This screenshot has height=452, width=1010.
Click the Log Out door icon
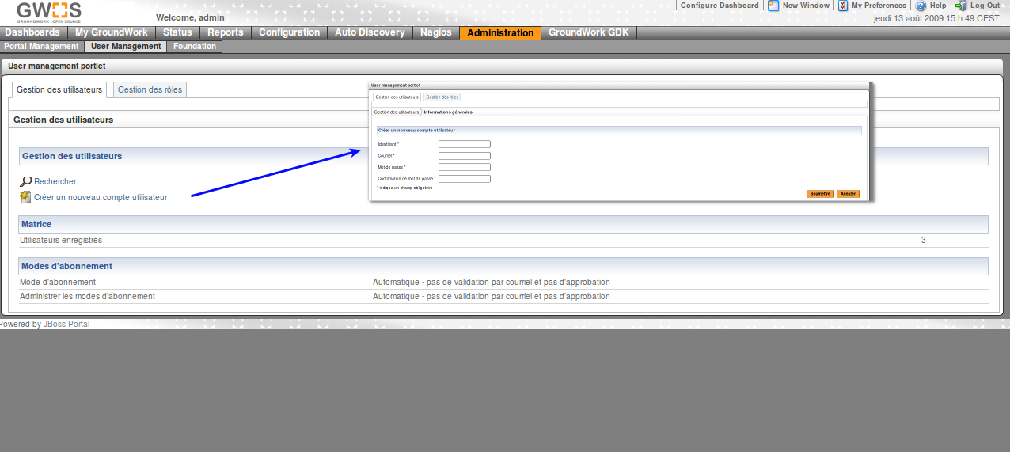(961, 6)
